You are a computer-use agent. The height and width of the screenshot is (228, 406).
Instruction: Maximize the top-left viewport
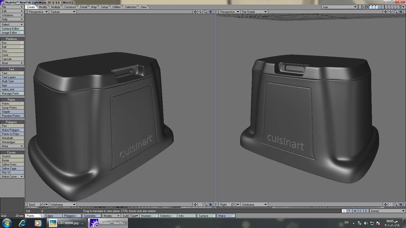point(210,12)
